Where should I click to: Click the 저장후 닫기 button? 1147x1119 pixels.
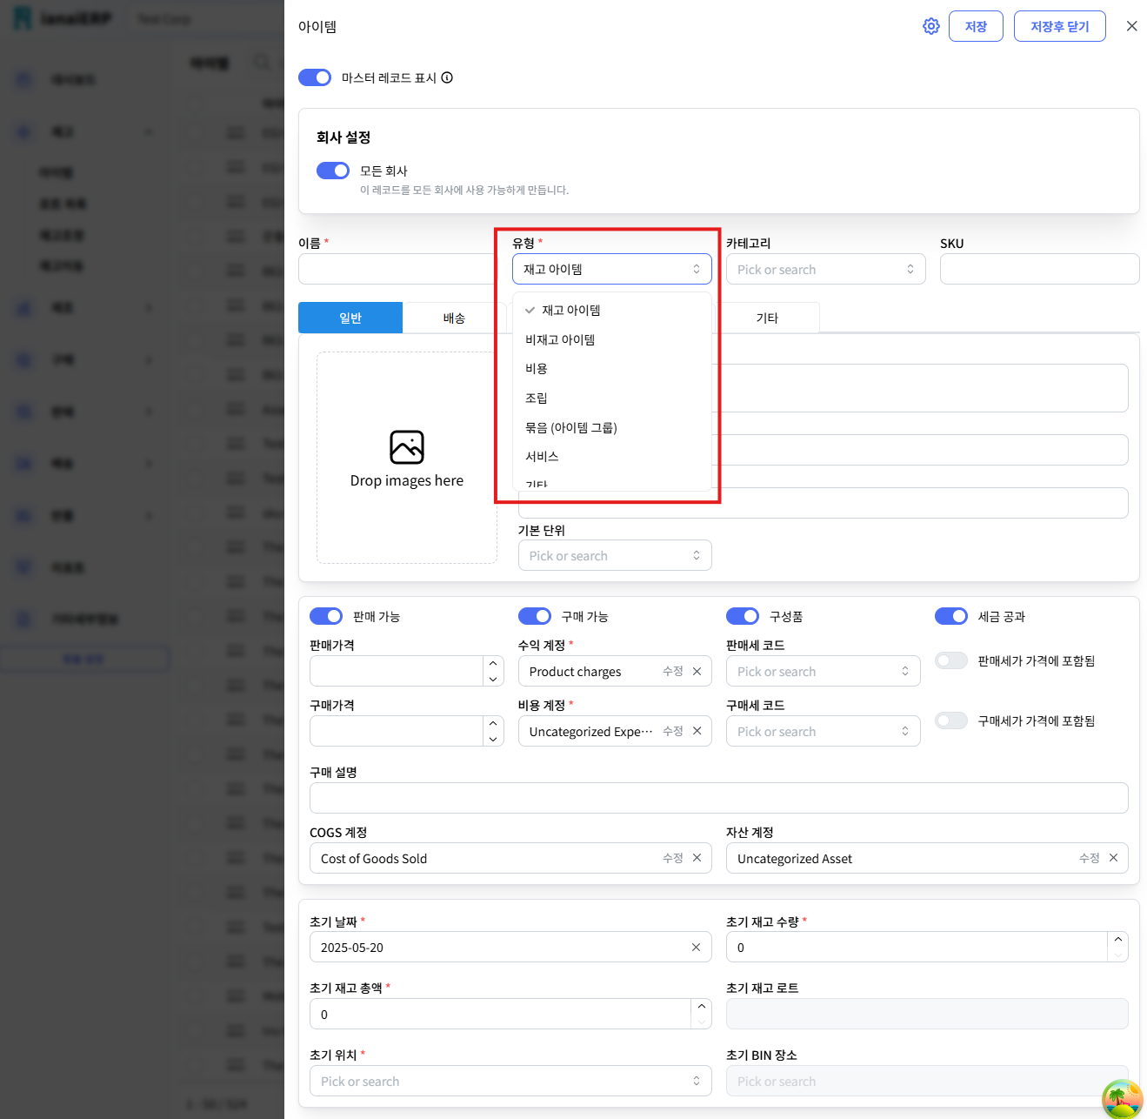coord(1059,26)
